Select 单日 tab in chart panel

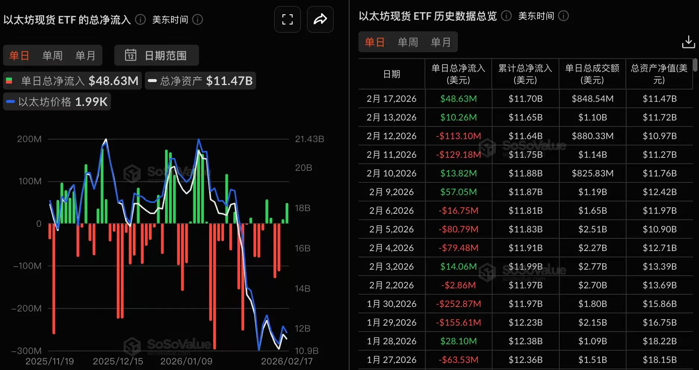point(19,56)
